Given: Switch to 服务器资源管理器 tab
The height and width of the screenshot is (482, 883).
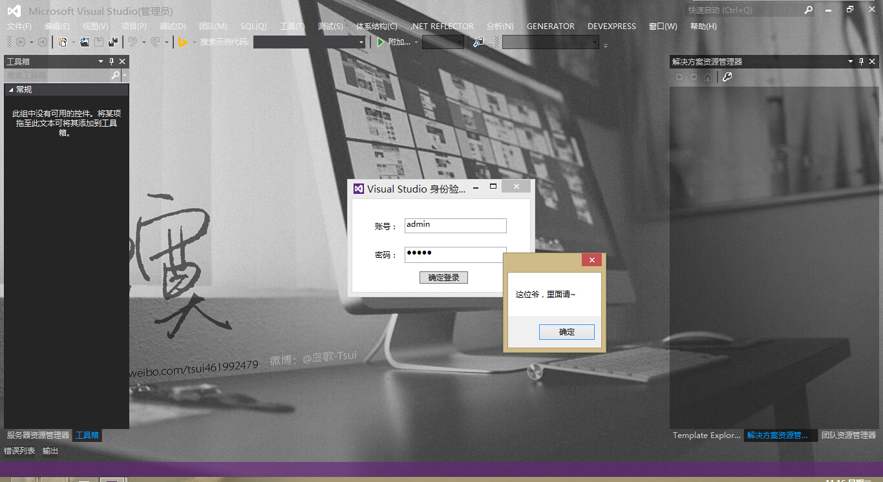Looking at the screenshot, I should (38, 435).
